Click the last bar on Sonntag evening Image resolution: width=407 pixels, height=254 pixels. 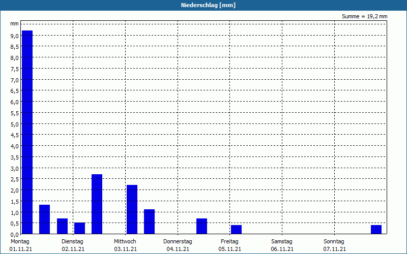coord(376,230)
